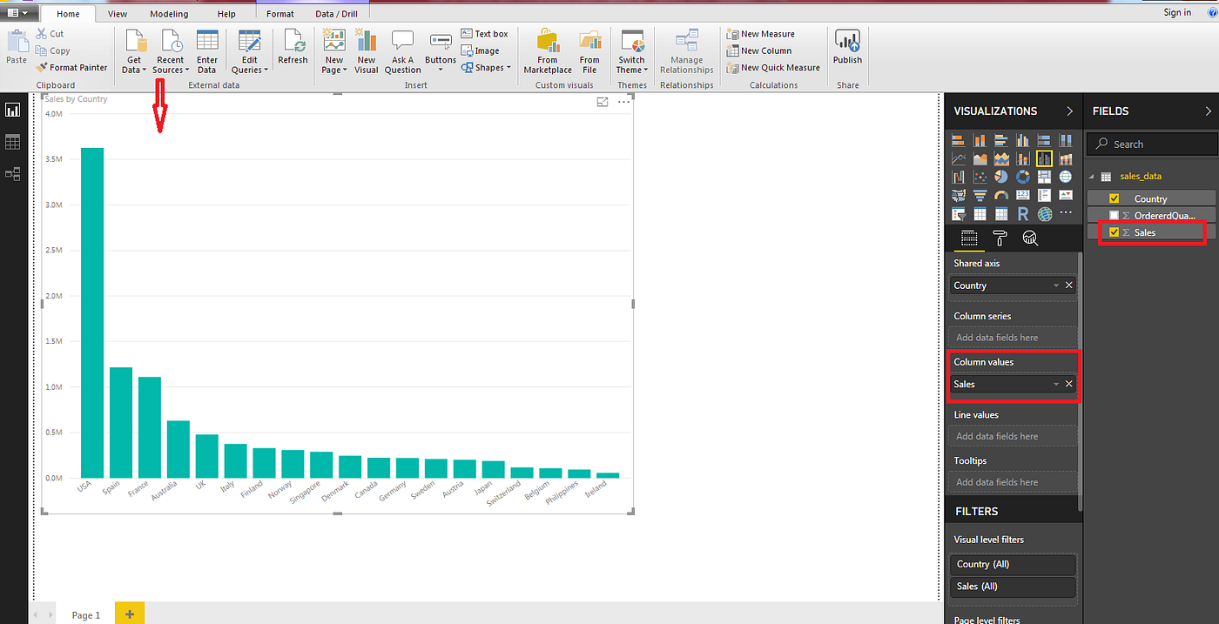
Task: Open the Format menu
Action: 279,13
